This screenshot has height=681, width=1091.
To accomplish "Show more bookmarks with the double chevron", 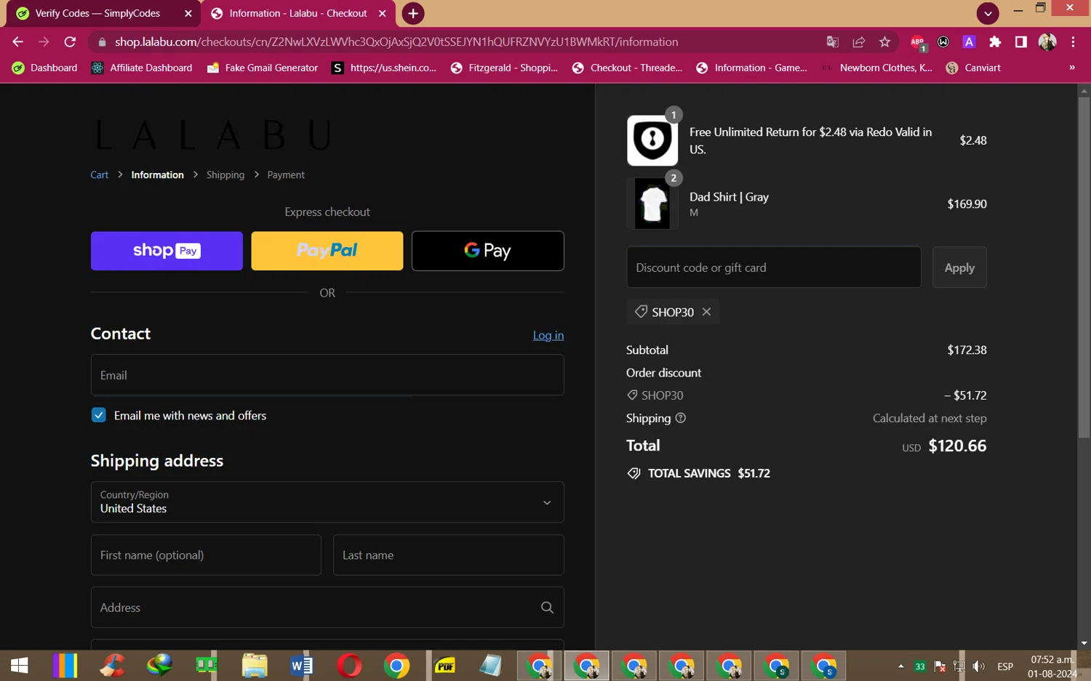I will pyautogui.click(x=1071, y=68).
